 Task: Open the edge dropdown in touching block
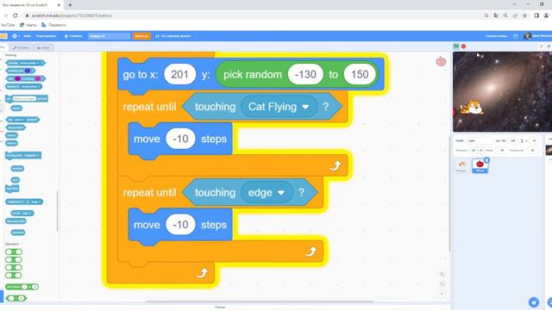pyautogui.click(x=267, y=193)
